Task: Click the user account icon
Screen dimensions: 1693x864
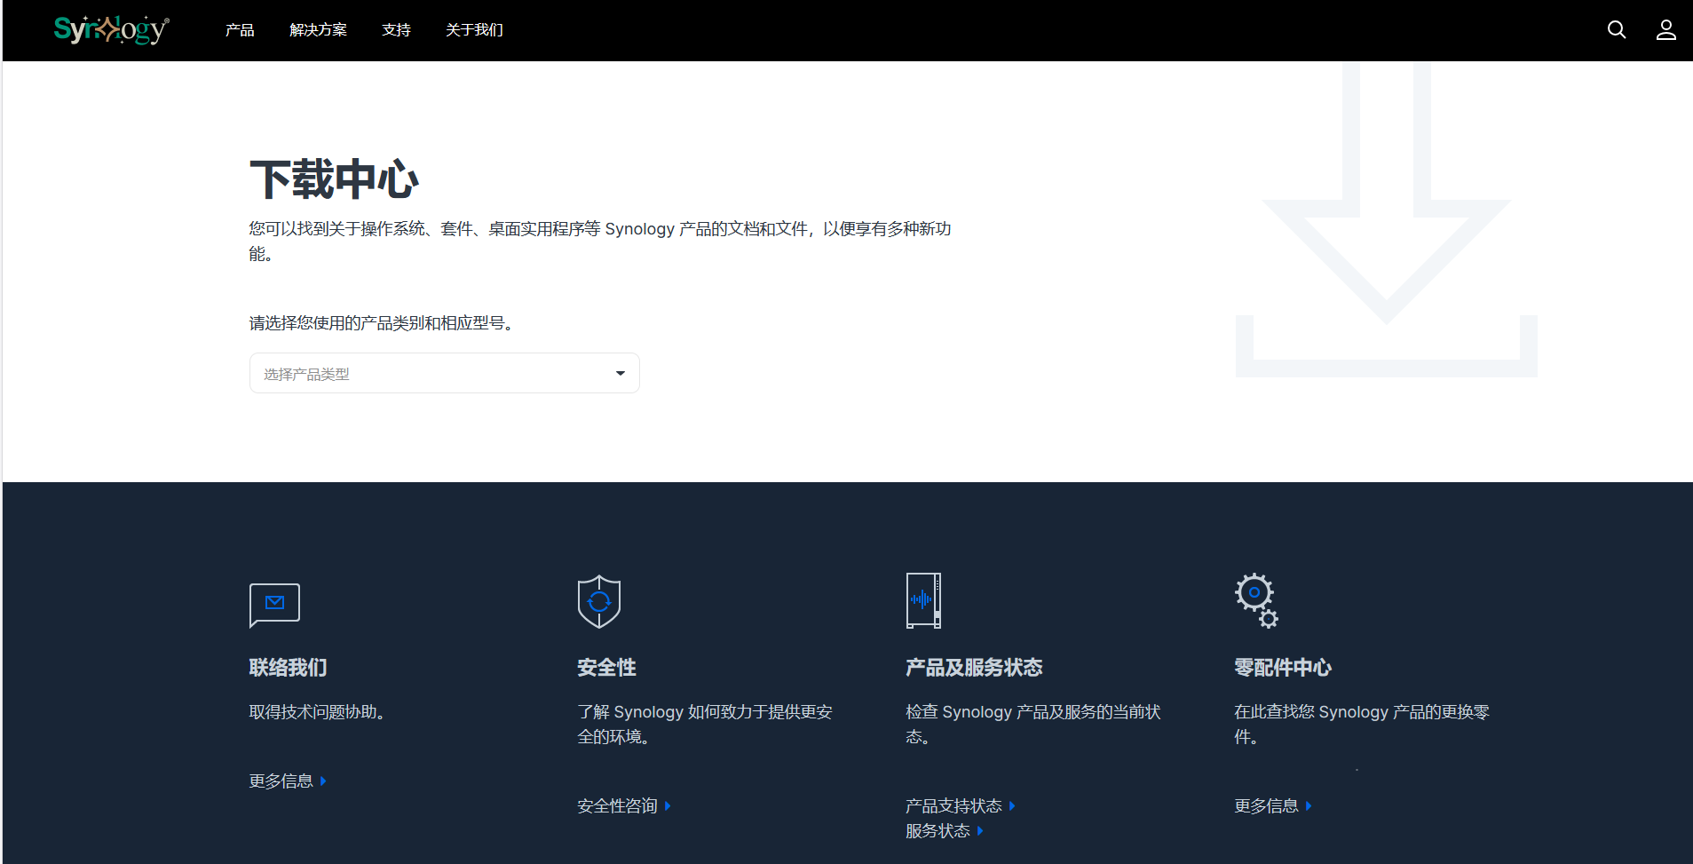Action: tap(1665, 30)
